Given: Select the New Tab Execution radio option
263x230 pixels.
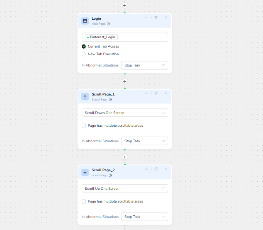Looking at the screenshot, I should [84, 54].
